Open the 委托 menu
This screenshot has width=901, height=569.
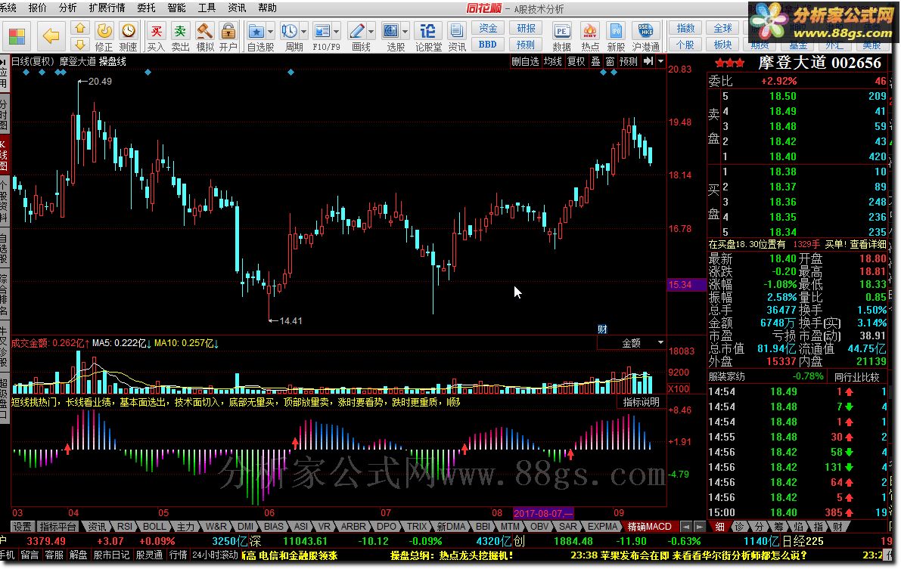pos(147,8)
